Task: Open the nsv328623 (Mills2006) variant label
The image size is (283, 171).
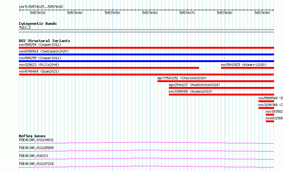Action: click(x=39, y=65)
